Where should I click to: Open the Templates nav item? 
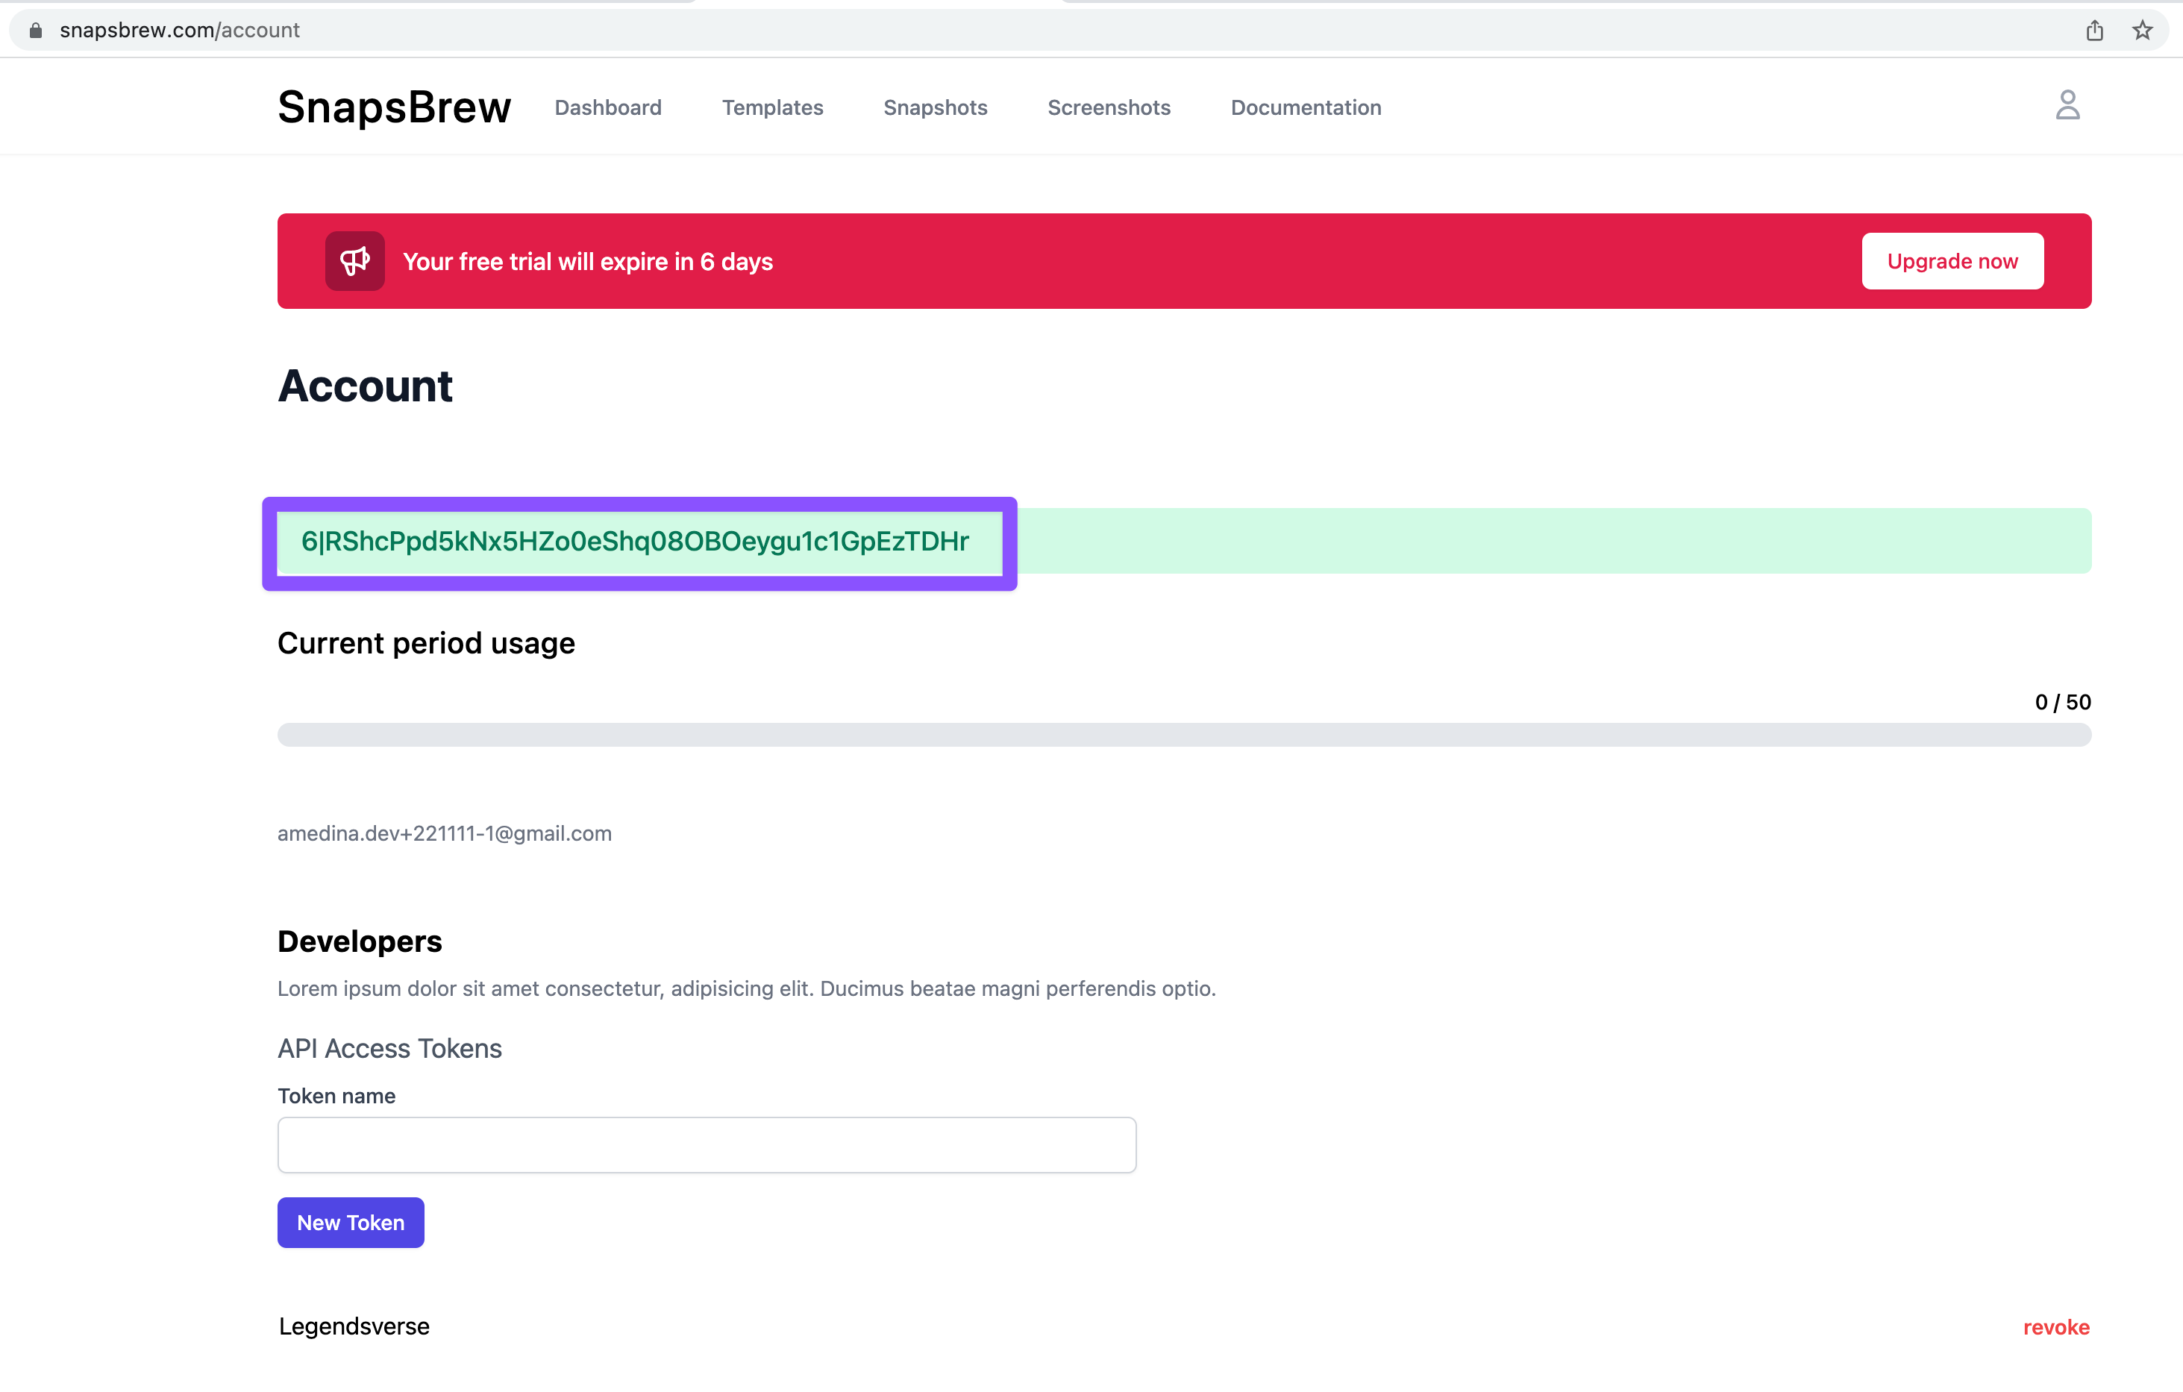(x=772, y=107)
